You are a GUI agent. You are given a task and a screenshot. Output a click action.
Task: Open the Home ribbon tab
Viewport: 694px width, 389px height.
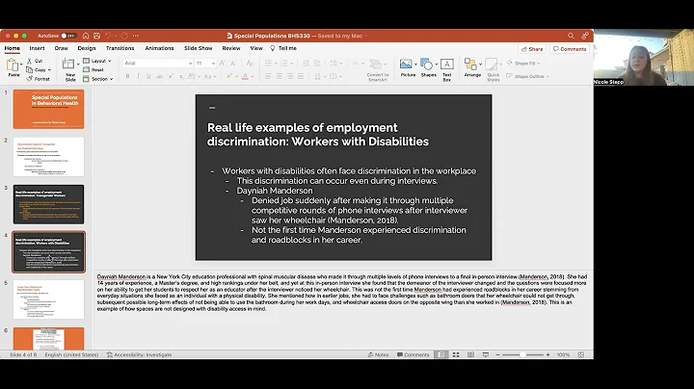(x=13, y=48)
